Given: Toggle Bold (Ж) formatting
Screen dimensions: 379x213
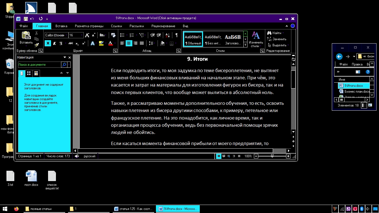Looking at the screenshot, I should (x=48, y=43).
